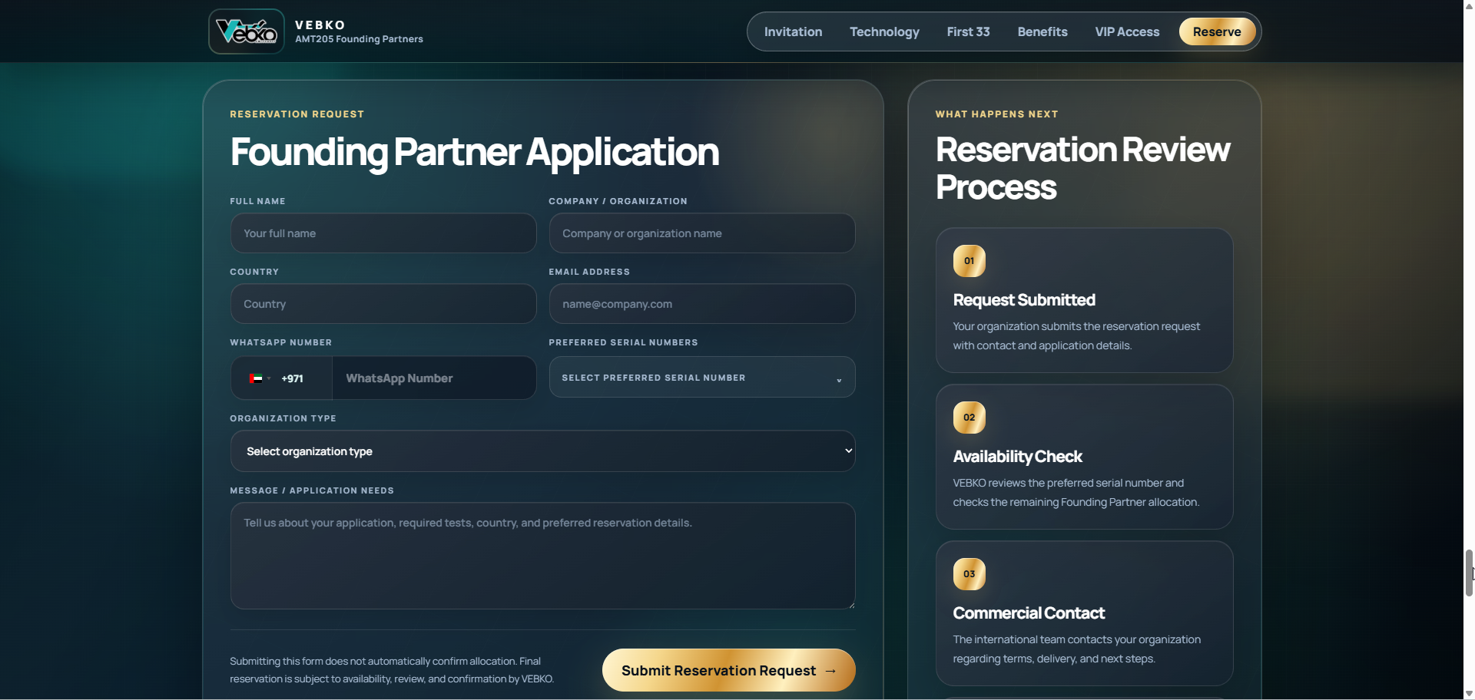Jump to the First 33 section
Viewport: 1475px width, 700px height.
[x=968, y=31]
